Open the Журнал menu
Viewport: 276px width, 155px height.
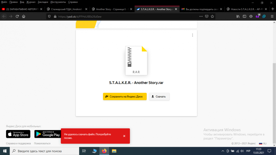pos(31,2)
